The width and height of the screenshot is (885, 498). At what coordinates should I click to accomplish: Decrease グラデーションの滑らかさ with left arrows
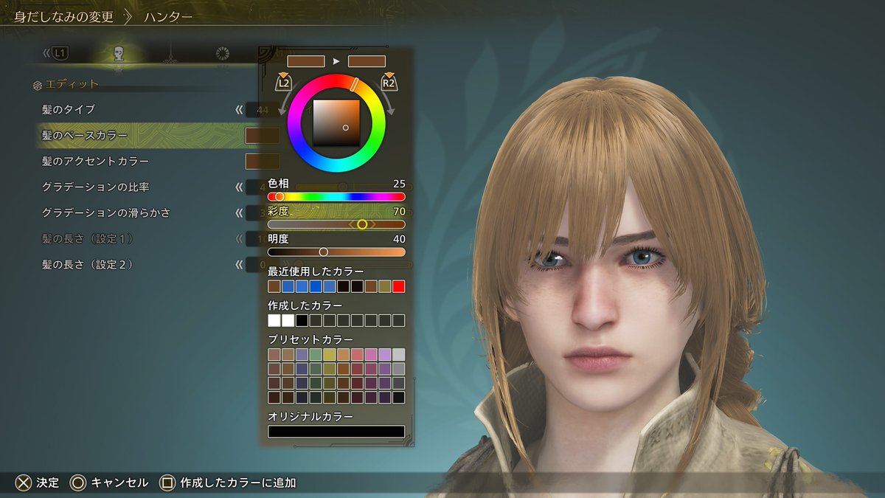(x=239, y=213)
